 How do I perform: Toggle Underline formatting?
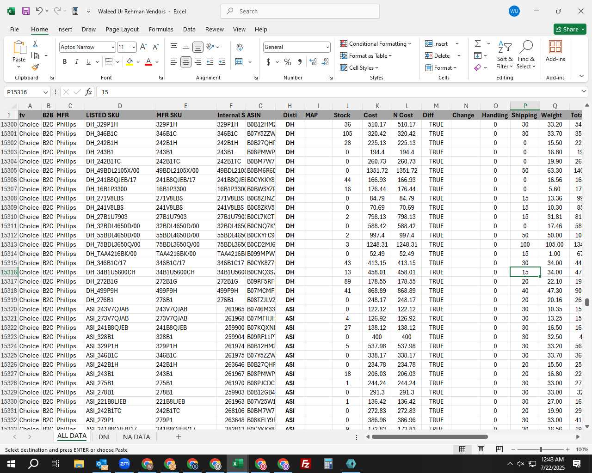point(88,62)
